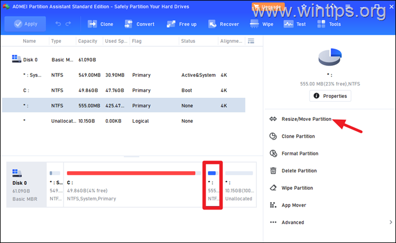Viewport: 396px width, 243px height.
Task: Click the App Mover grid icon
Action: 273,205
